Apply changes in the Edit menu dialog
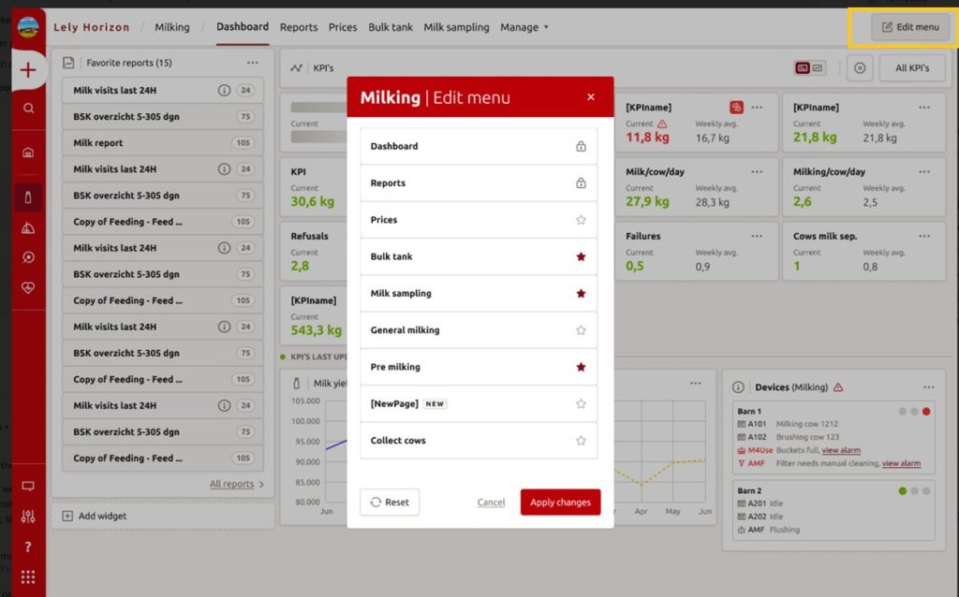Screen dimensions: 959x597 pos(560,502)
